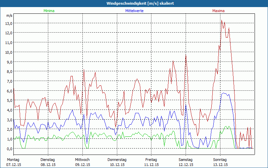Click the 7,0 y-axis value
This screenshot has height=168, width=268.
click(x=10, y=81)
